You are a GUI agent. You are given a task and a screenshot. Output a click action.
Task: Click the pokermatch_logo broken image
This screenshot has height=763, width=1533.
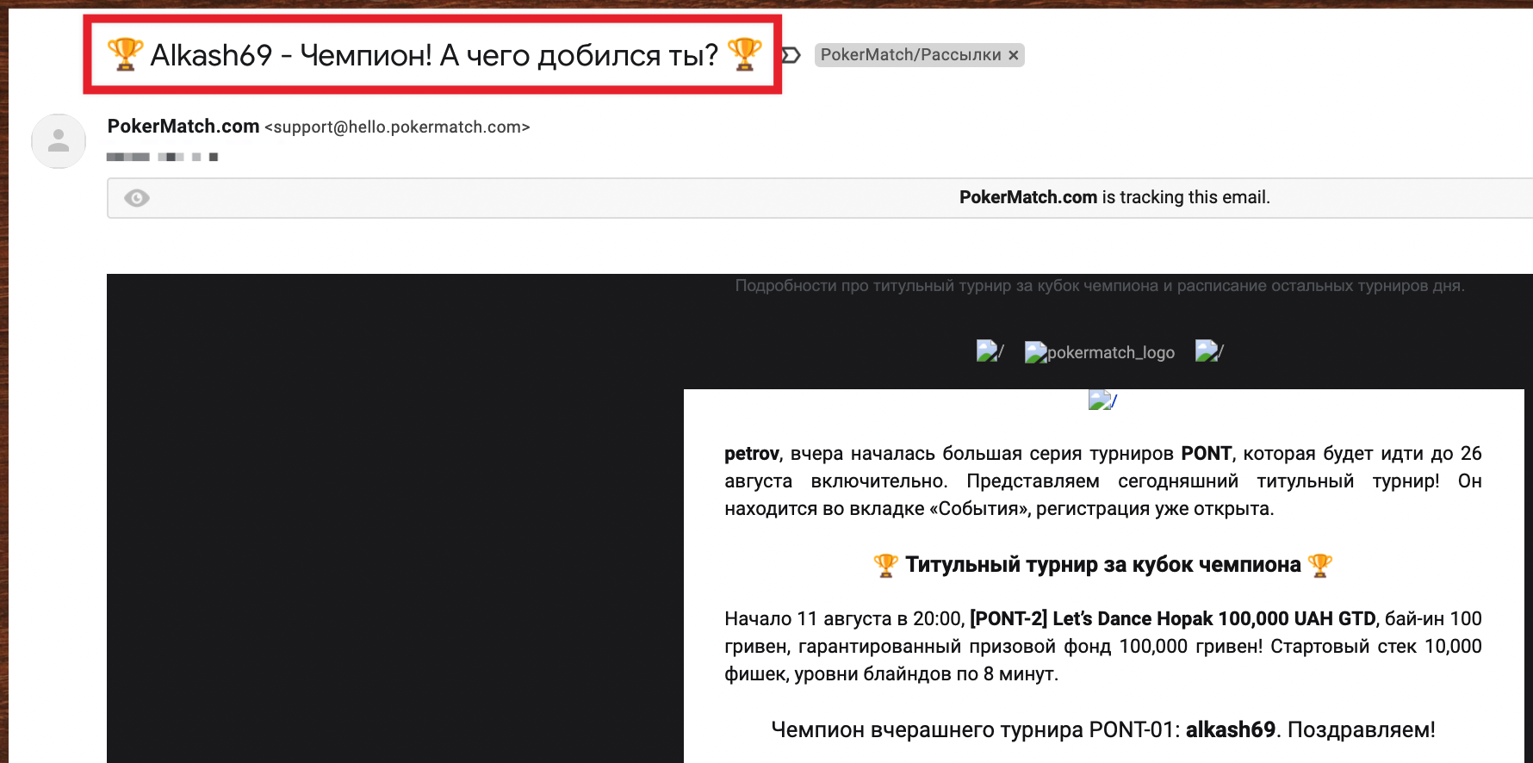tap(1100, 352)
